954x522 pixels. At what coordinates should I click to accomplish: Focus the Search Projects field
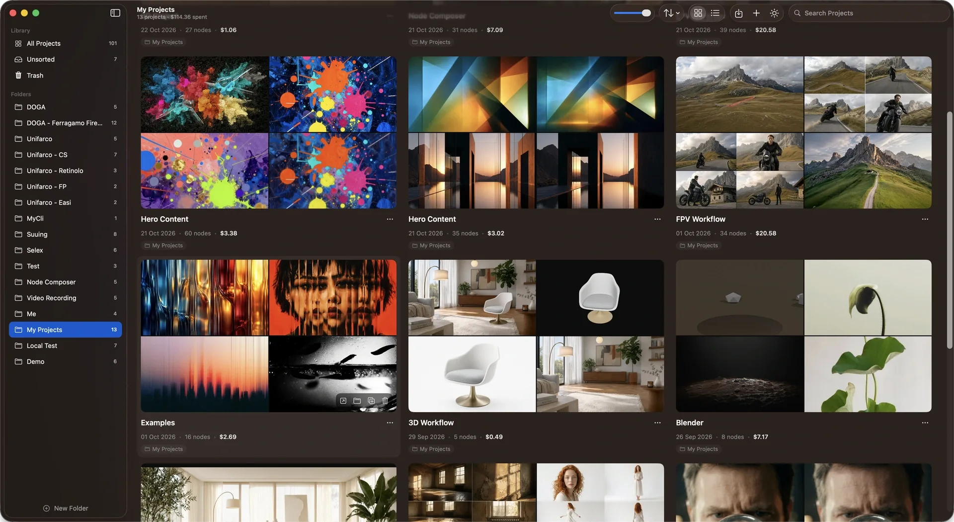(869, 13)
